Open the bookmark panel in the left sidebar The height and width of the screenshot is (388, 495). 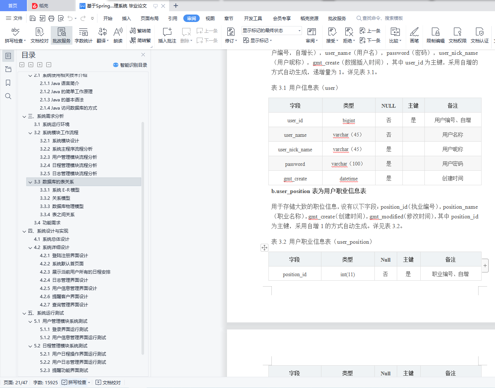click(8, 83)
